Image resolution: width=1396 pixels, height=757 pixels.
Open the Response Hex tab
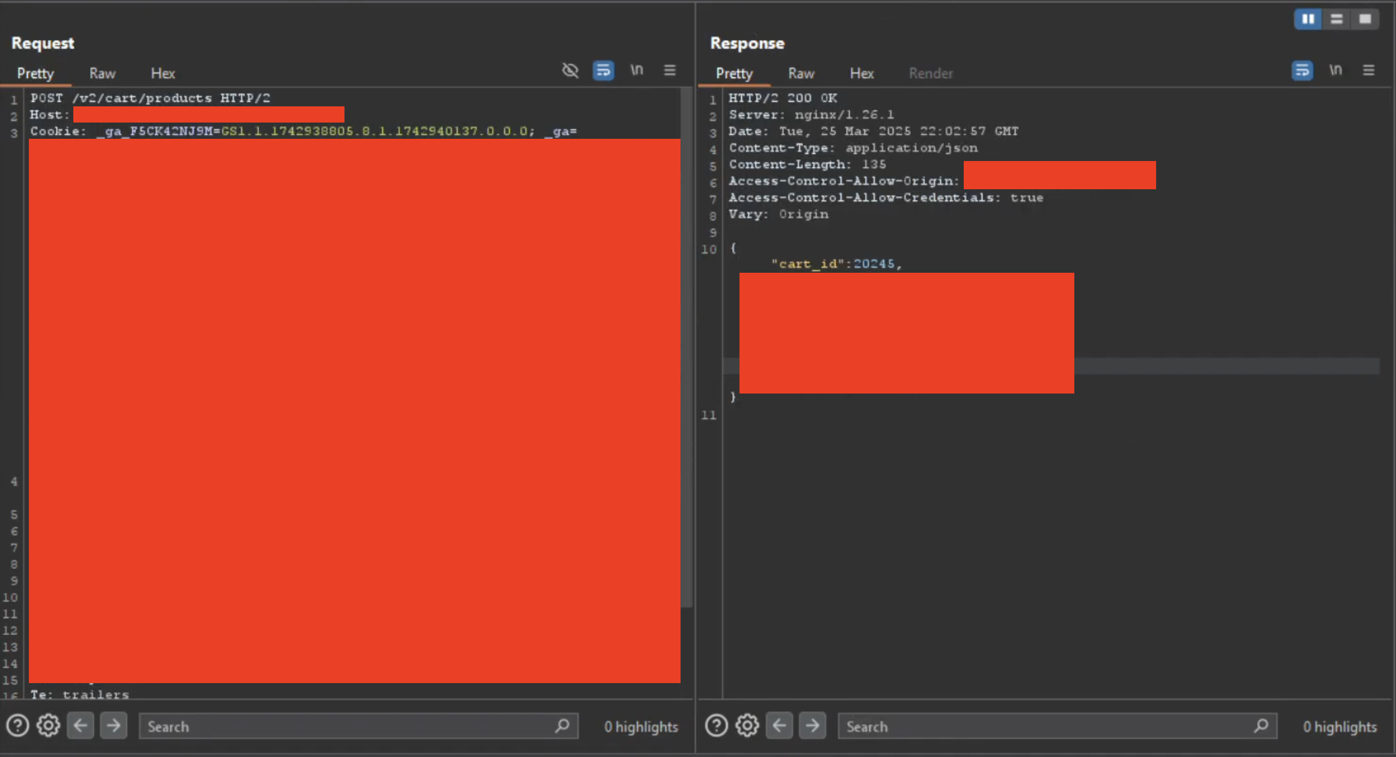[x=862, y=73]
